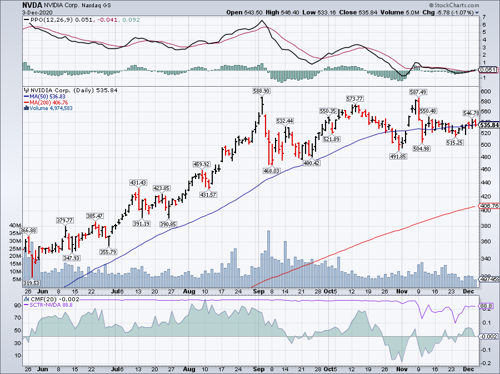Click the 355.79 price label
The width and height of the screenshot is (500, 374).
point(108,252)
